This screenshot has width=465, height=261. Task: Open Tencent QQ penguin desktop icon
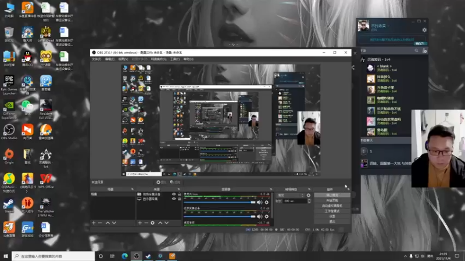[27, 59]
